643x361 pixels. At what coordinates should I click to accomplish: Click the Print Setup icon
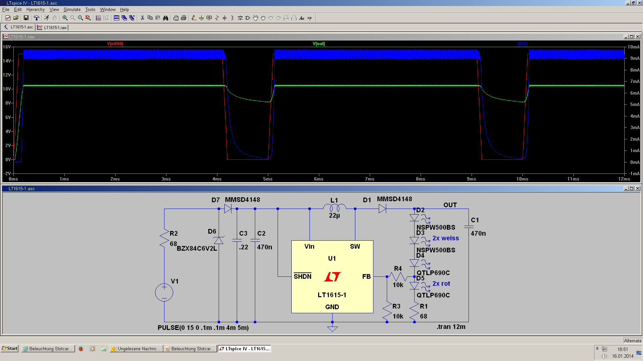point(176,18)
